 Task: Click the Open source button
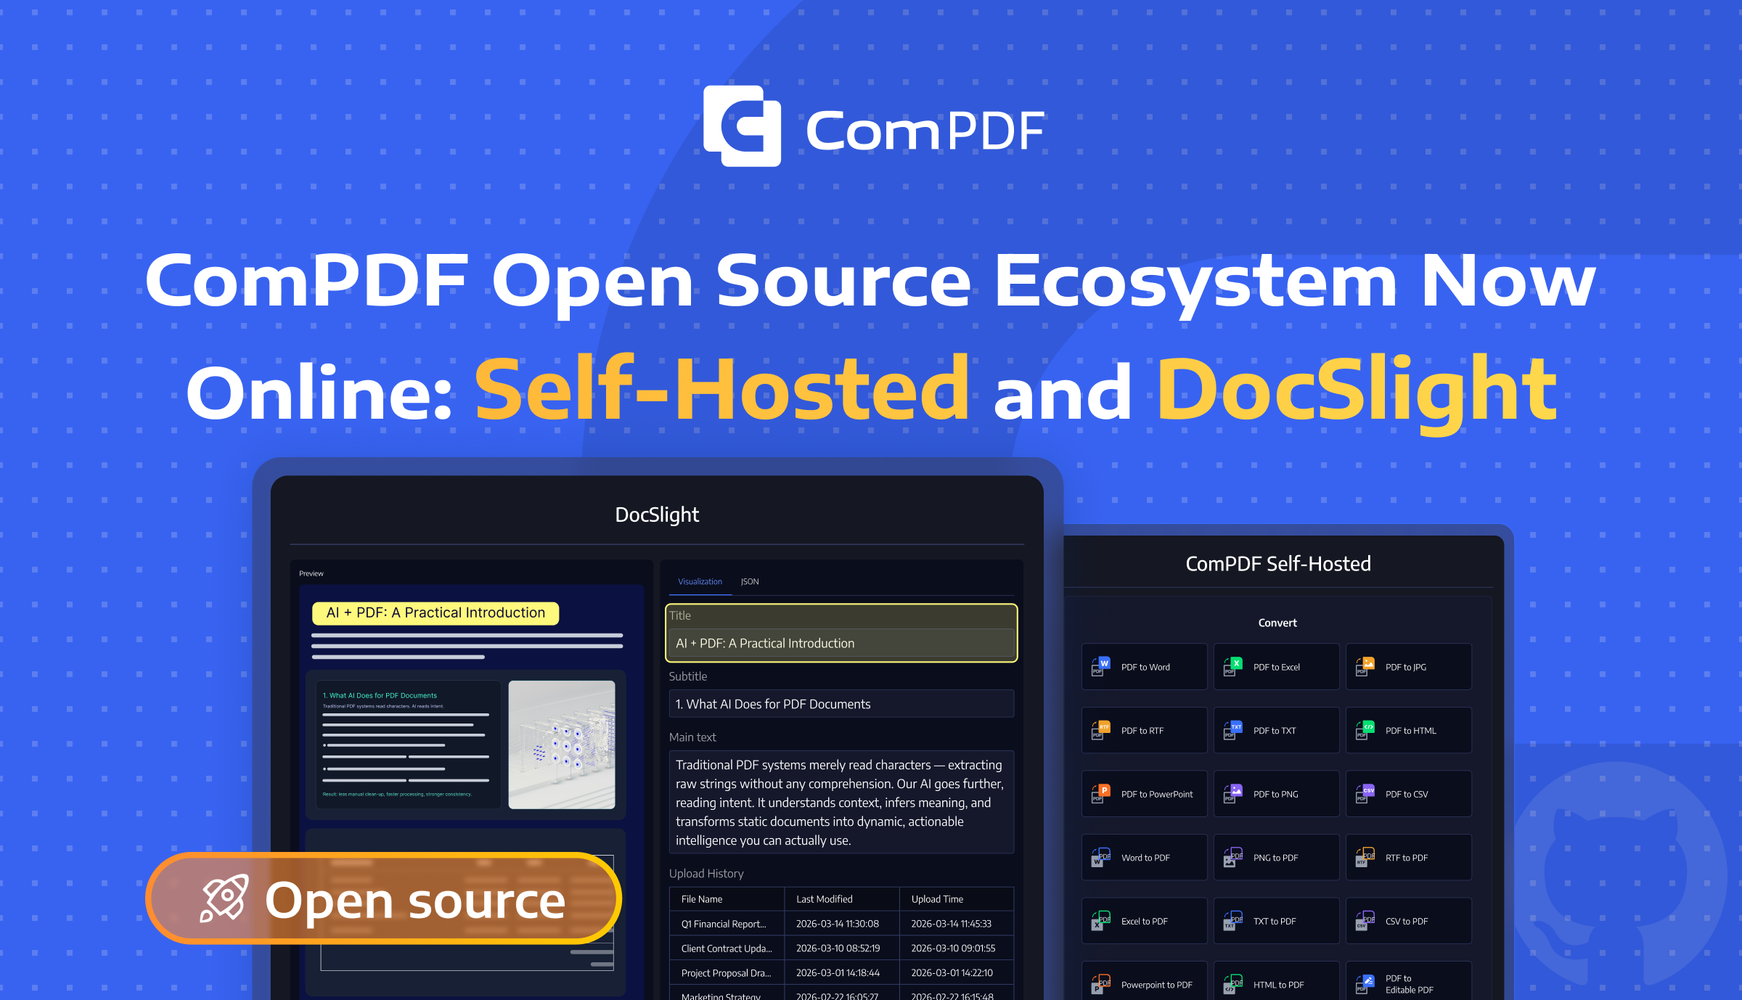[383, 898]
